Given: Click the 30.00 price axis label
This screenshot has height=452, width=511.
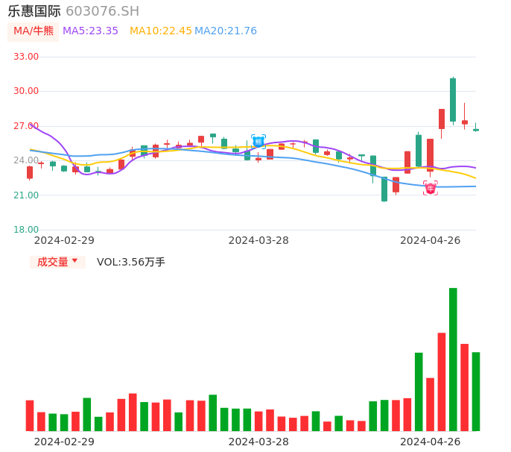Looking at the screenshot, I should pyautogui.click(x=26, y=91).
